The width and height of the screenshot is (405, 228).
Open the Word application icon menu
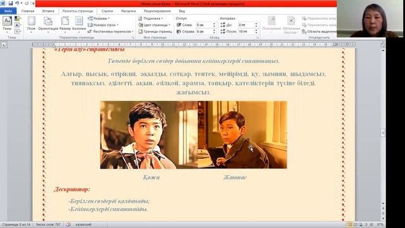pos(3,3)
